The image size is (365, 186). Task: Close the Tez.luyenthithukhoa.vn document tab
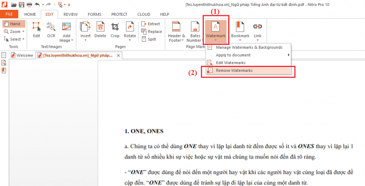[x=118, y=56]
